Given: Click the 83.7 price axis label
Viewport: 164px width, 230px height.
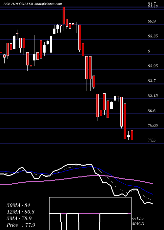Looking at the screenshot, I should (x=152, y=81).
